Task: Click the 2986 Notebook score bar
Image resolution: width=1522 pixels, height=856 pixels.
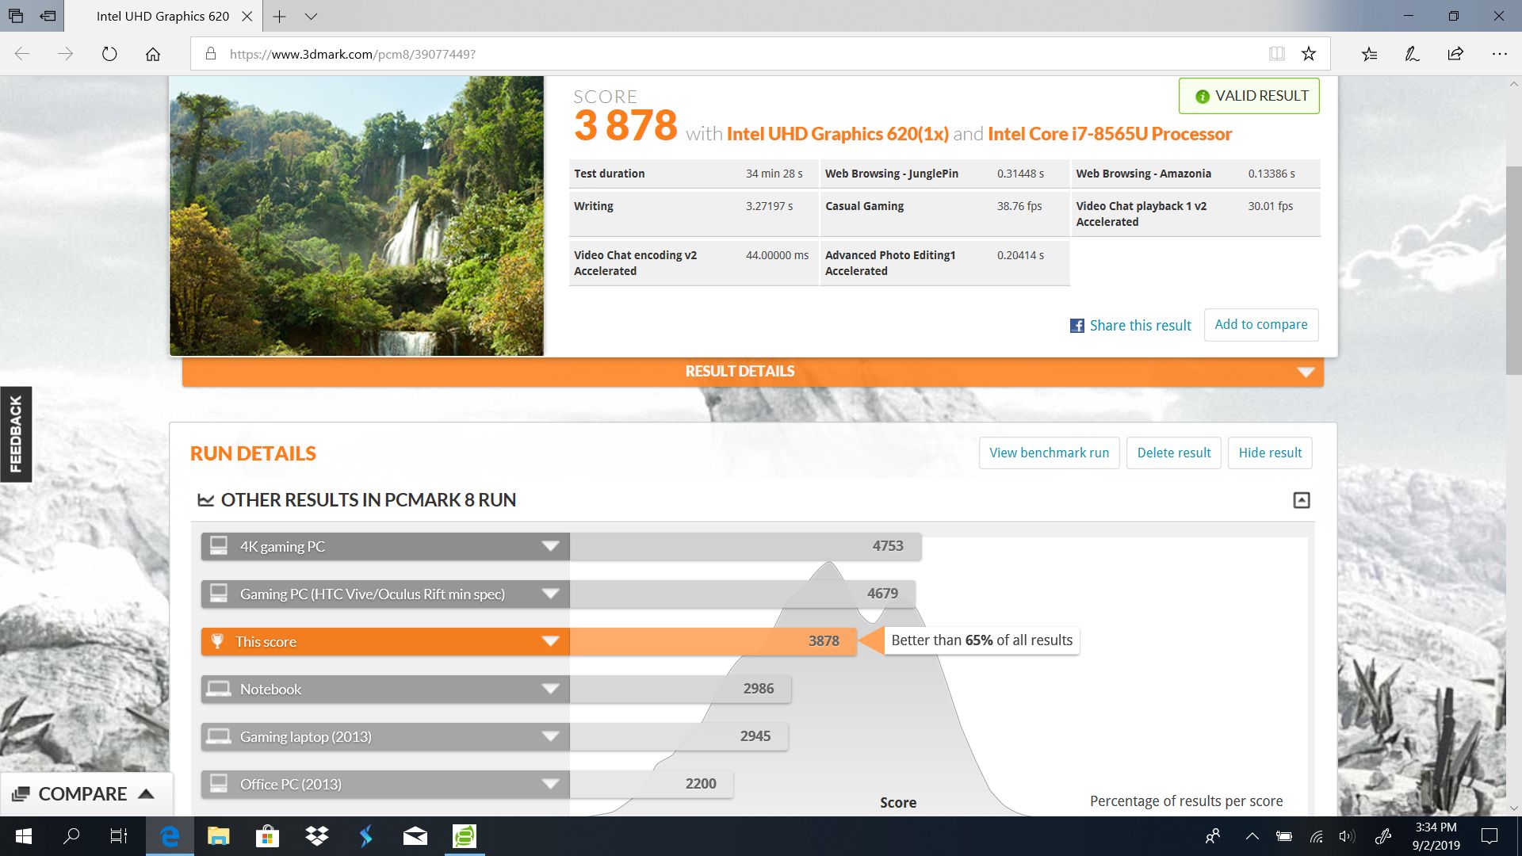Action: (680, 689)
